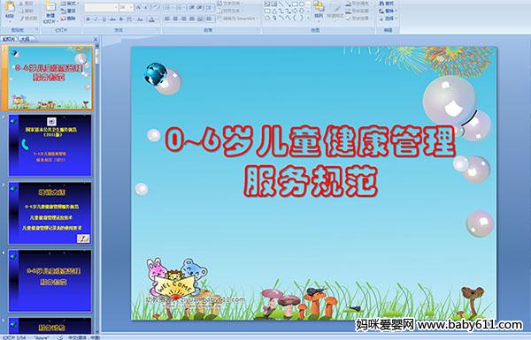The height and width of the screenshot is (340, 531).
Task: Expand the Select dropdown in Editing group
Action: (389, 19)
